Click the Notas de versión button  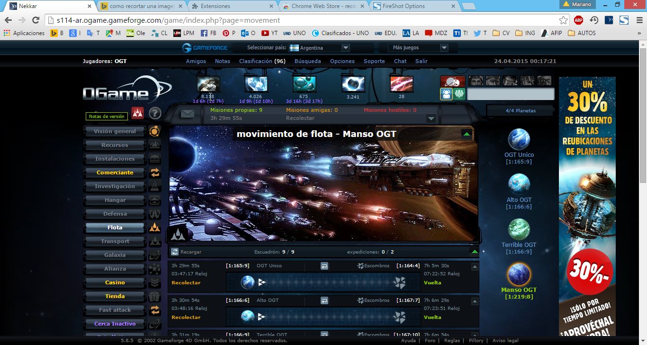[107, 116]
